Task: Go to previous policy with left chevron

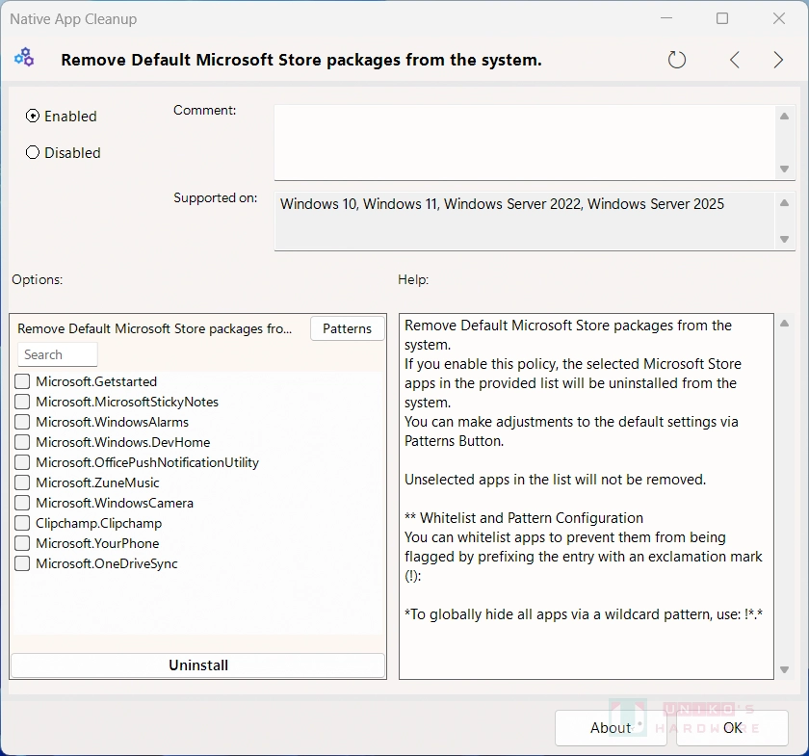Action: (x=735, y=60)
